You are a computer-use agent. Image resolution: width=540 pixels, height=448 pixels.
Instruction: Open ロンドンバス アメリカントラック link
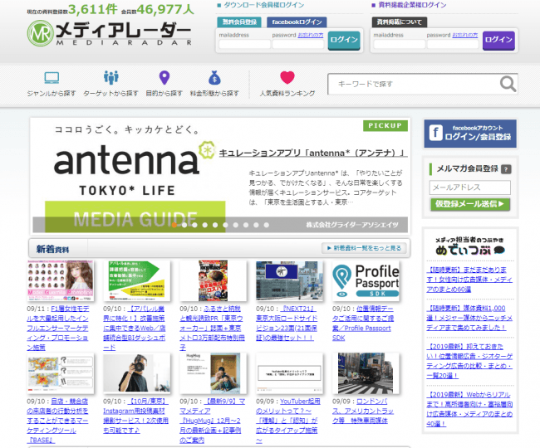coord(363,411)
